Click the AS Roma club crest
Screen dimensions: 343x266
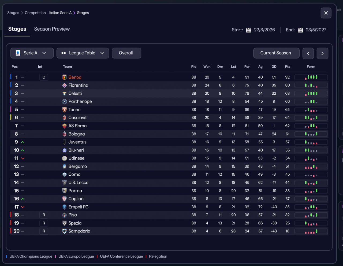point(64,126)
